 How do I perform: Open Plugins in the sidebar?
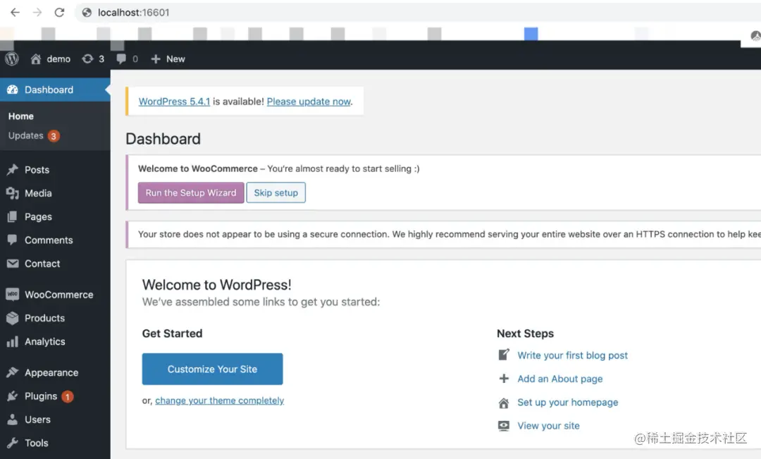click(x=41, y=396)
